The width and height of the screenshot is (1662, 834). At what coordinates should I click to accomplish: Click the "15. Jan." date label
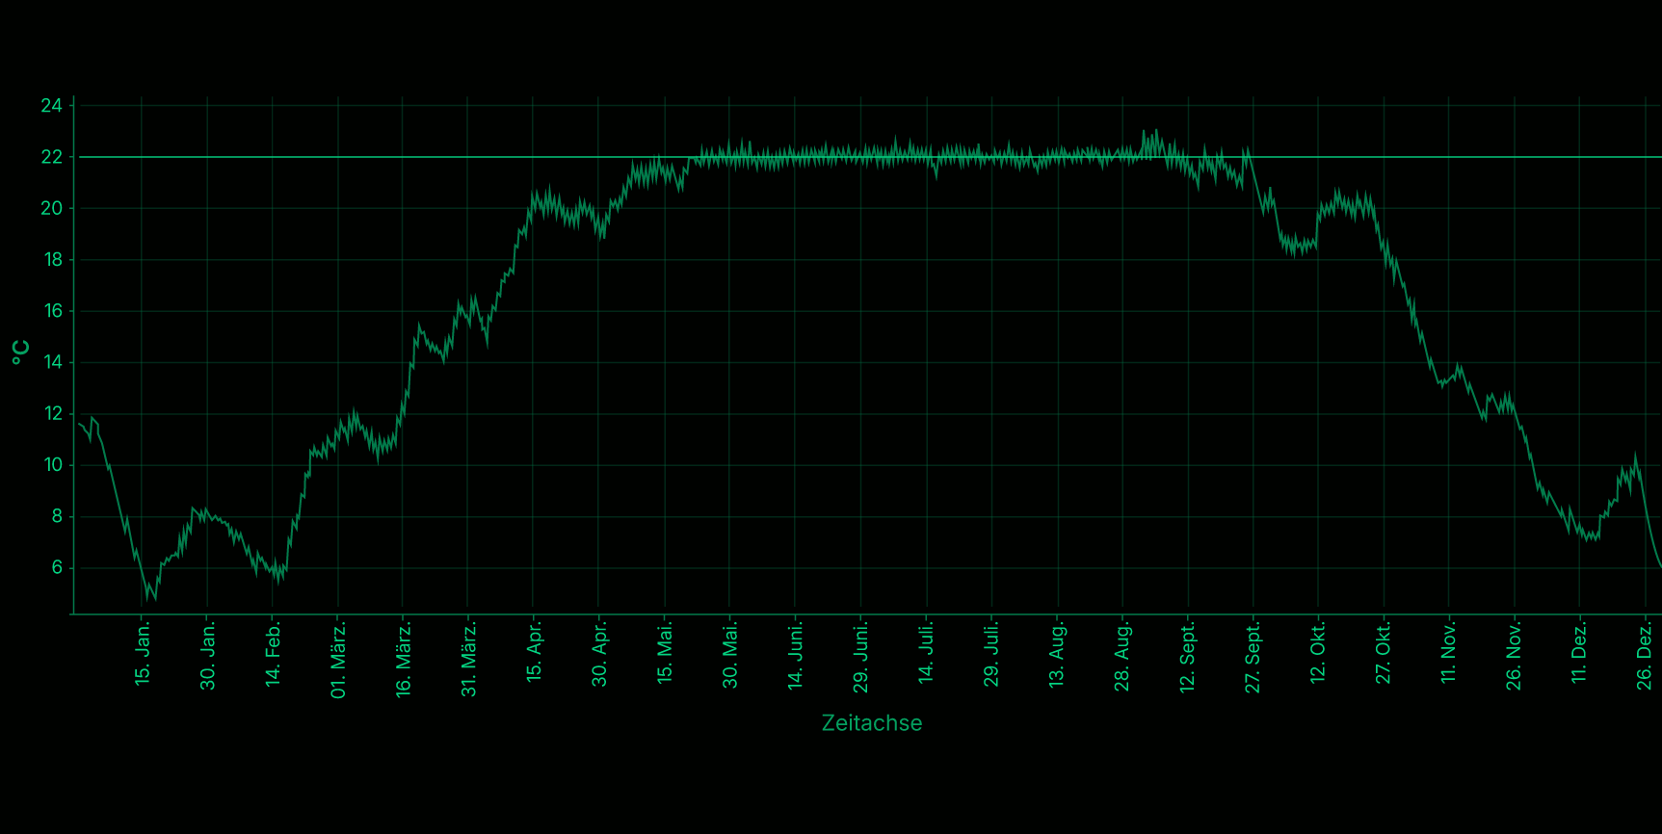pyautogui.click(x=143, y=654)
